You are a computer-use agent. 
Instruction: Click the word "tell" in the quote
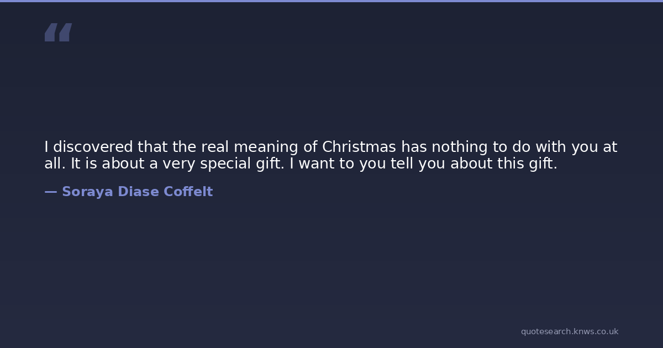click(404, 164)
